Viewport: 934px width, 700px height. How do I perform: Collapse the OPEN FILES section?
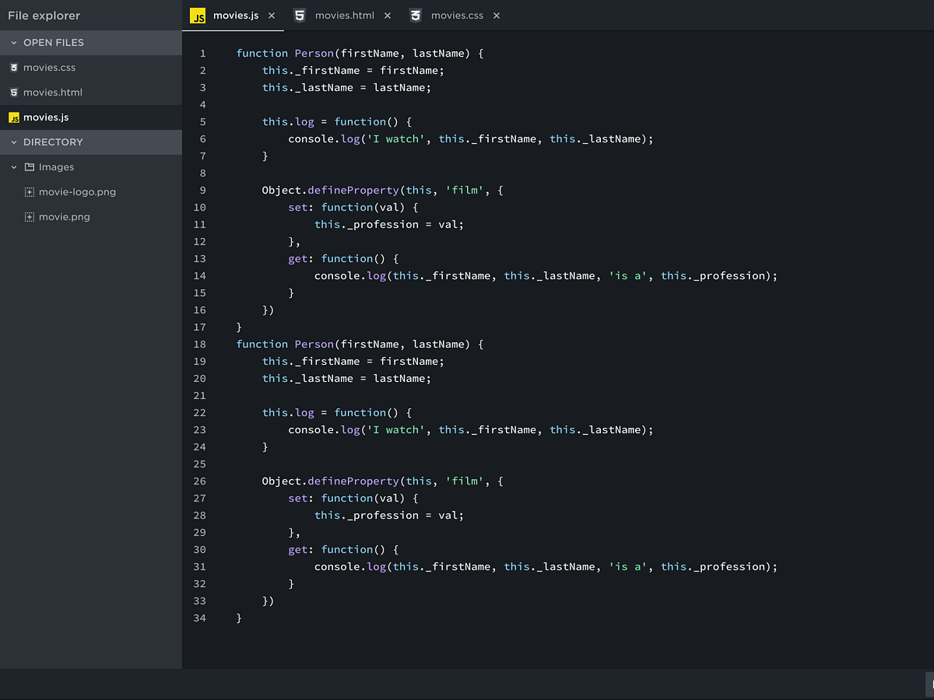(13, 42)
